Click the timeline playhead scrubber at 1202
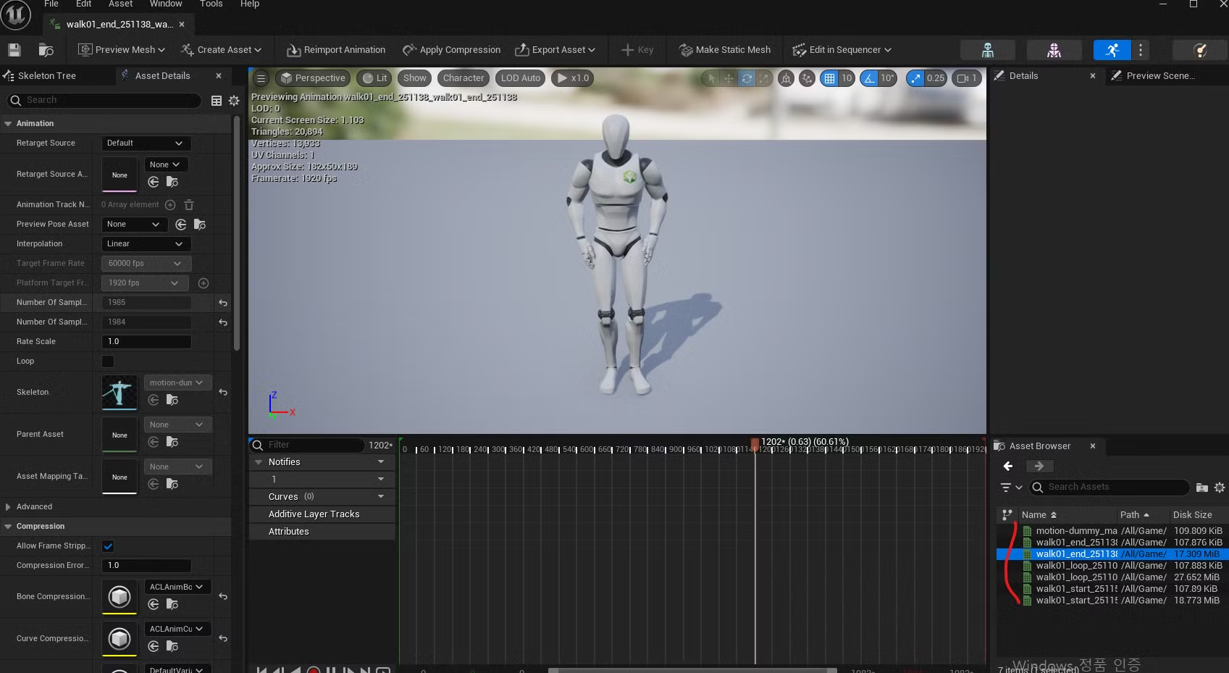The width and height of the screenshot is (1229, 673). pyautogui.click(x=755, y=443)
